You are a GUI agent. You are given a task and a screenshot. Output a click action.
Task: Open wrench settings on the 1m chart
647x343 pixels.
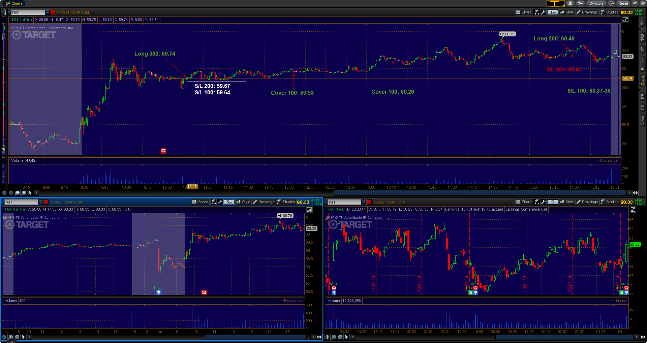(x=543, y=12)
